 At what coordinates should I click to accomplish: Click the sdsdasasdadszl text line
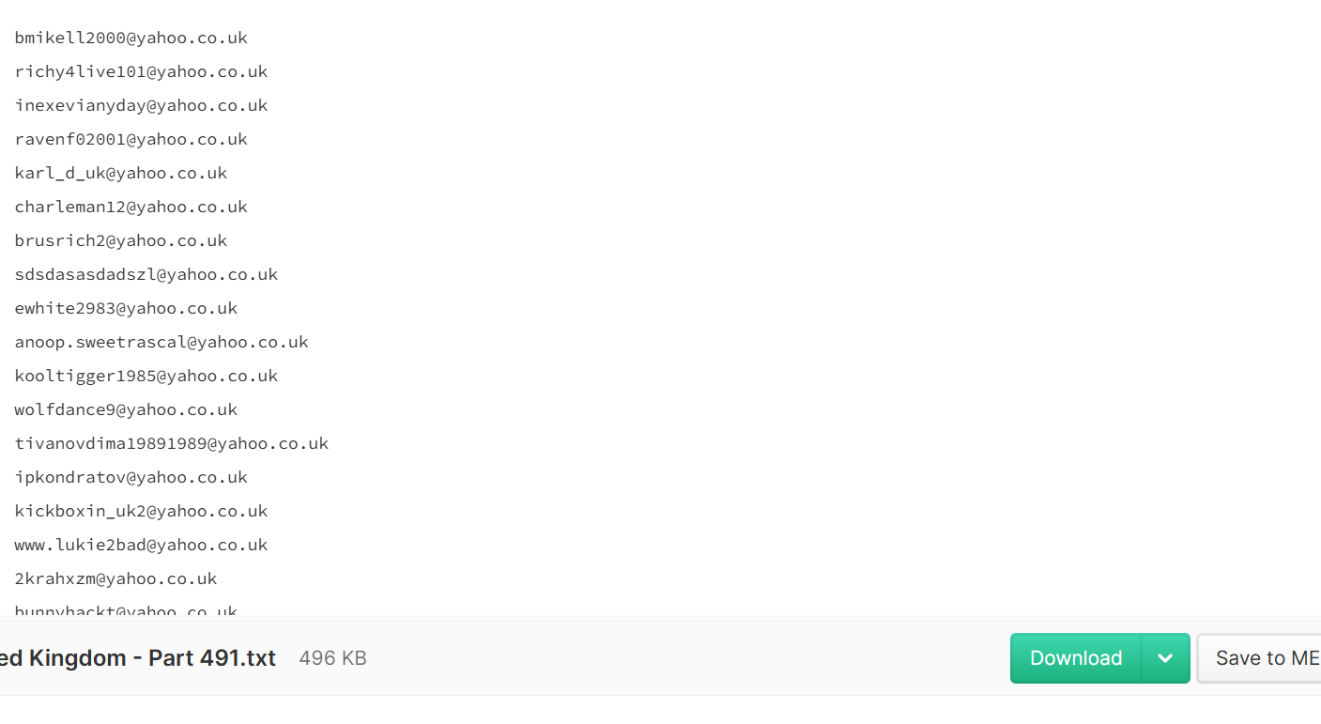pos(146,275)
